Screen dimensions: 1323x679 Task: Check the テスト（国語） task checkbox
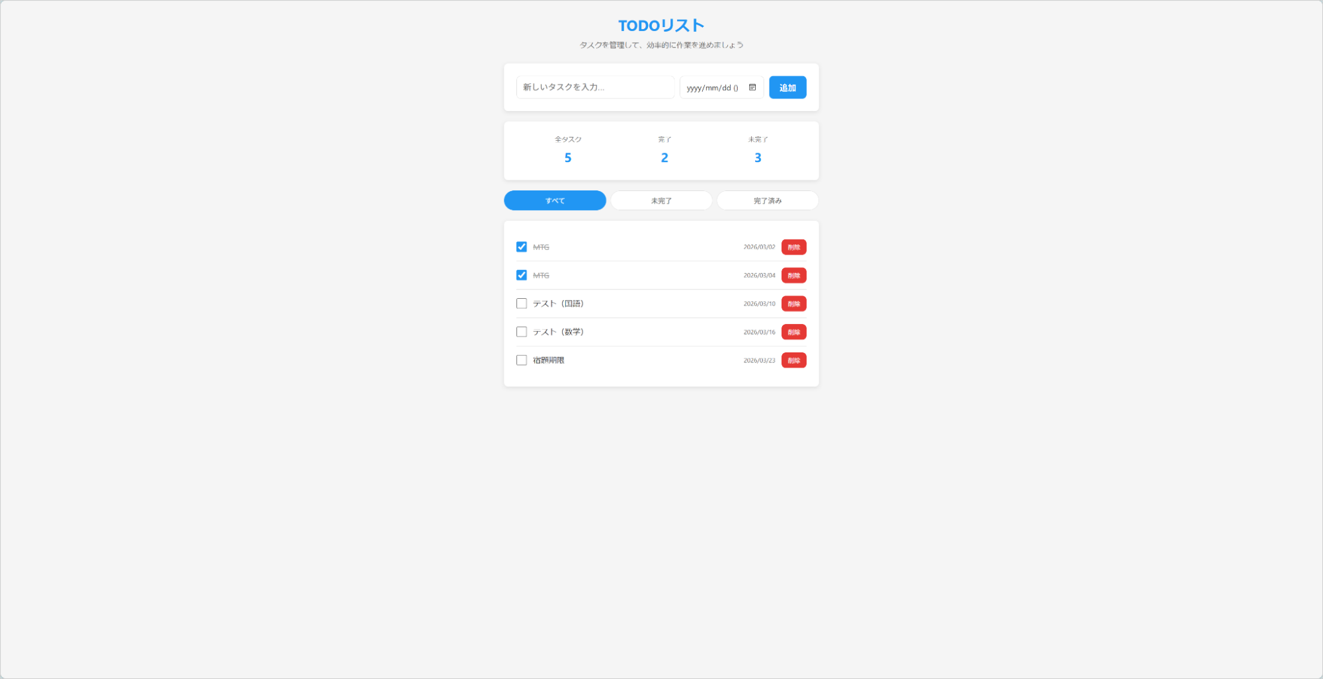click(x=522, y=303)
